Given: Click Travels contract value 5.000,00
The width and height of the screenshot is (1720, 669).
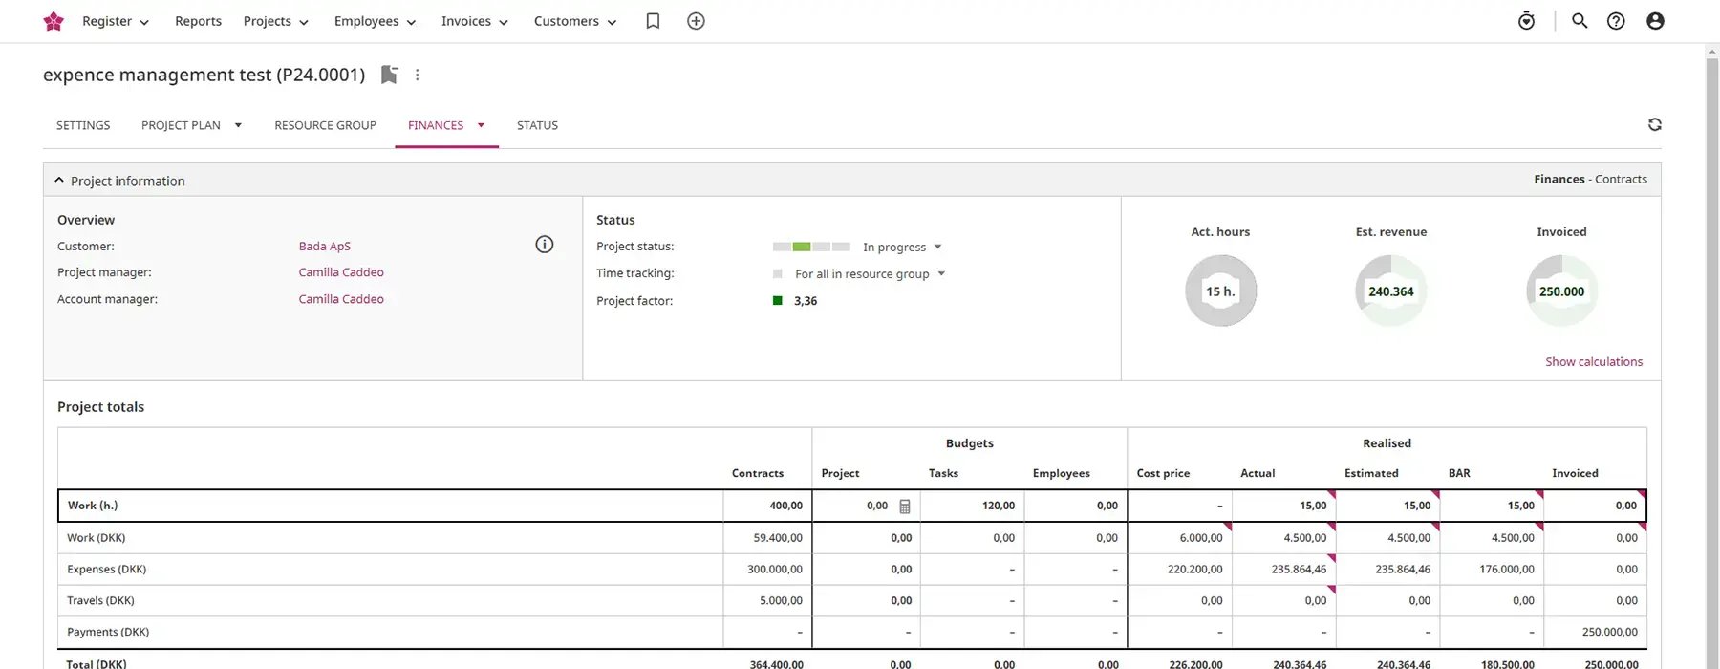Looking at the screenshot, I should click(x=781, y=601).
